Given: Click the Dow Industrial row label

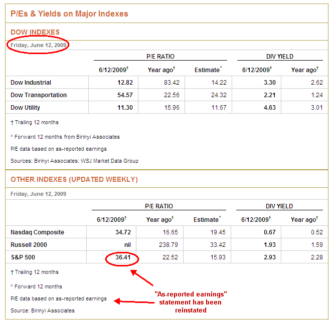Looking at the screenshot, I should [31, 83].
